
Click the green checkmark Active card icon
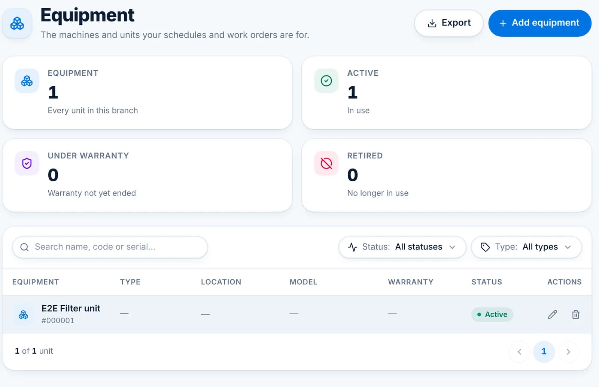click(326, 81)
